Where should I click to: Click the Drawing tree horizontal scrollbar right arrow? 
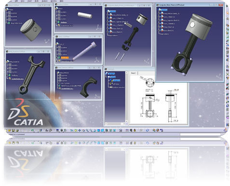pos(124,124)
